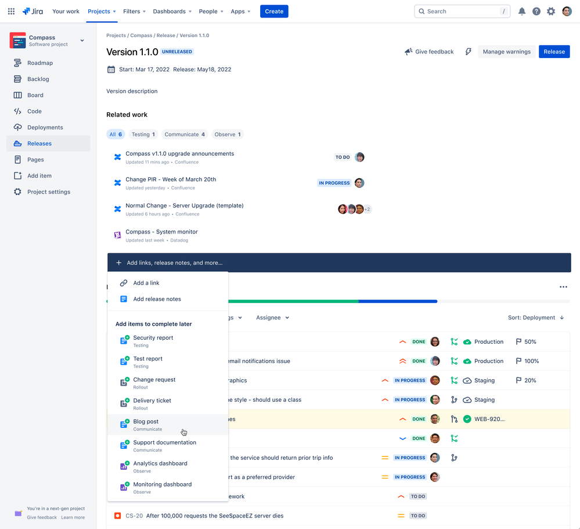Open the help question-mark icon
The width and height of the screenshot is (580, 529).
(536, 11)
